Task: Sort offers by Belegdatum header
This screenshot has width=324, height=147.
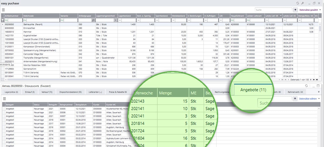Action: tap(83, 104)
